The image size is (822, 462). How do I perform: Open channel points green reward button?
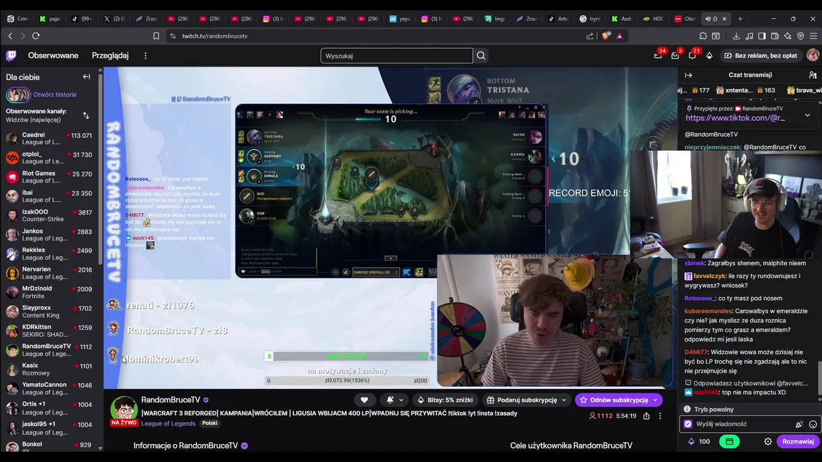tap(730, 441)
